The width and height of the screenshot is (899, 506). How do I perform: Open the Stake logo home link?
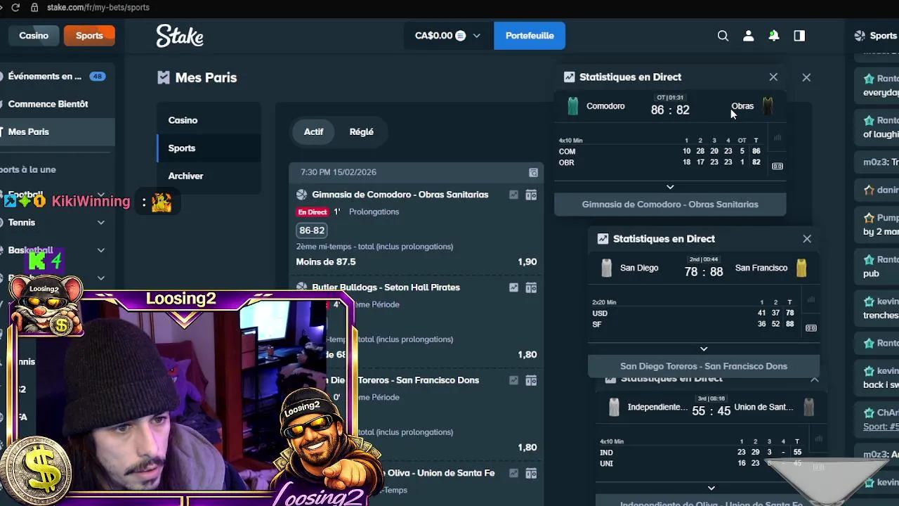(x=180, y=35)
